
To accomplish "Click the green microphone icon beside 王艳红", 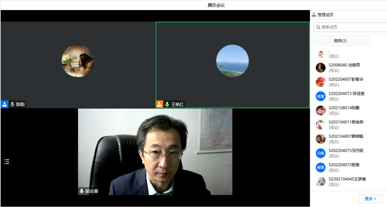I will 167,104.
